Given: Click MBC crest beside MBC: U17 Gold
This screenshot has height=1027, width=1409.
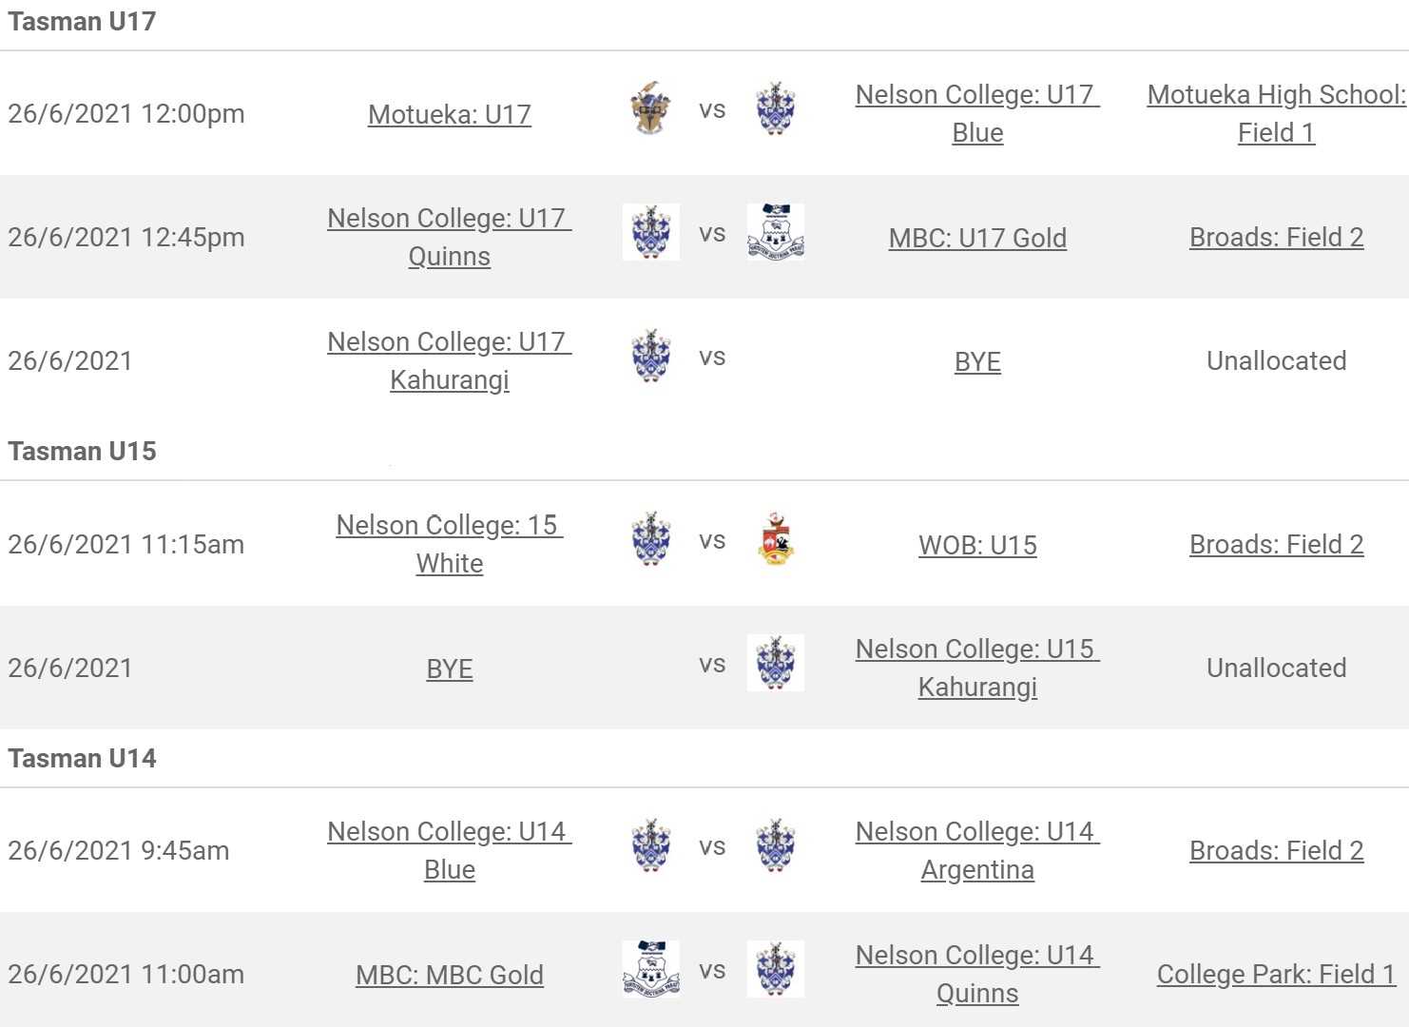Looking at the screenshot, I should coord(776,232).
